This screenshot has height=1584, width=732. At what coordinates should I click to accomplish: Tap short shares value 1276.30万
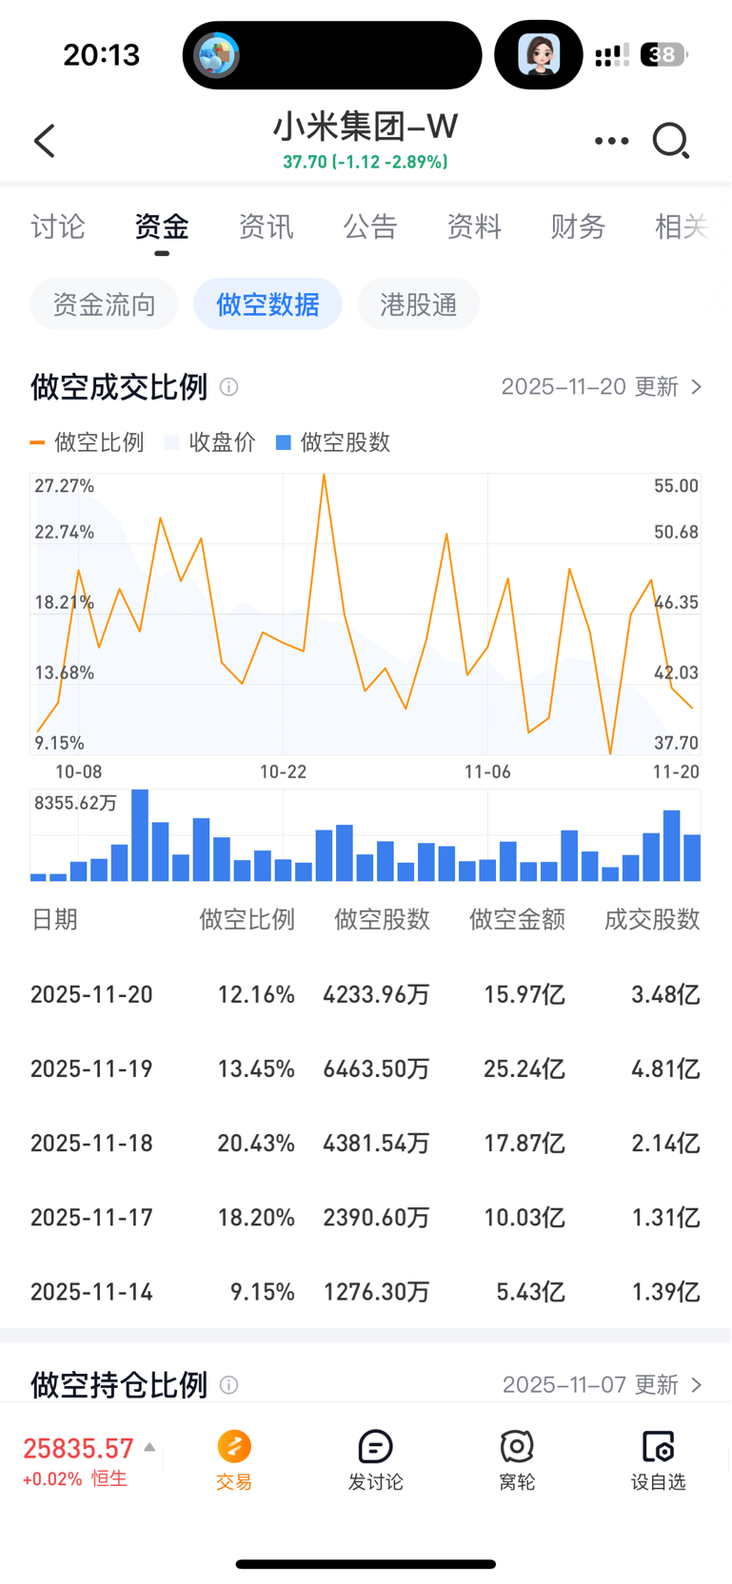pyautogui.click(x=377, y=1292)
